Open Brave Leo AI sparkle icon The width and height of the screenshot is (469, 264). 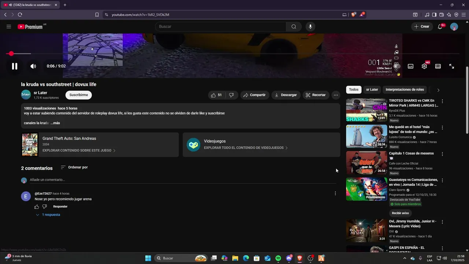[449, 15]
